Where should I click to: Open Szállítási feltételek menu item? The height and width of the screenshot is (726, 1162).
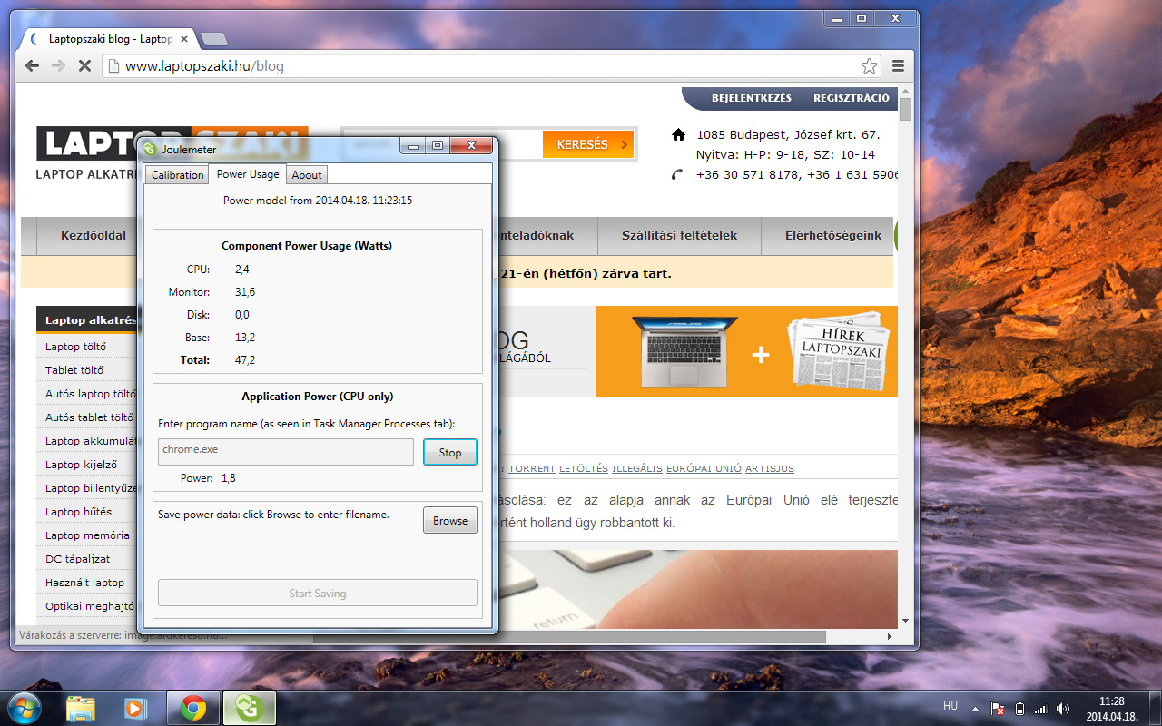pyautogui.click(x=679, y=236)
